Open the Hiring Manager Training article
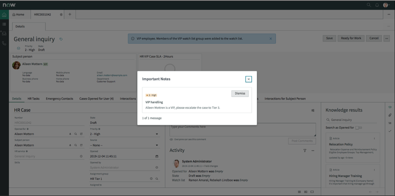The width and height of the screenshot is (395, 196). pos(345,176)
